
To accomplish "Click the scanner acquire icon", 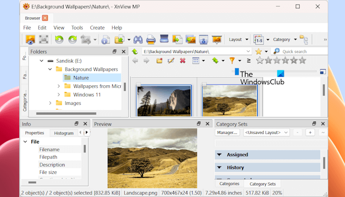I will coord(164,39).
